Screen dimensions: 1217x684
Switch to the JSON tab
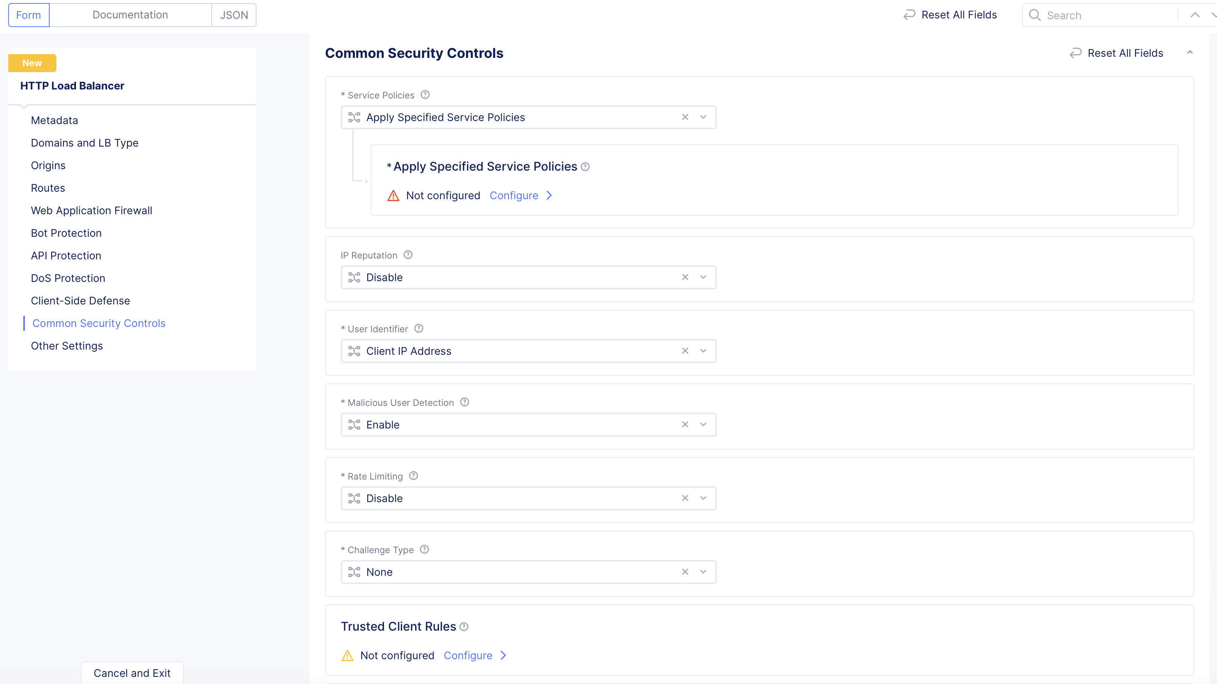234,15
